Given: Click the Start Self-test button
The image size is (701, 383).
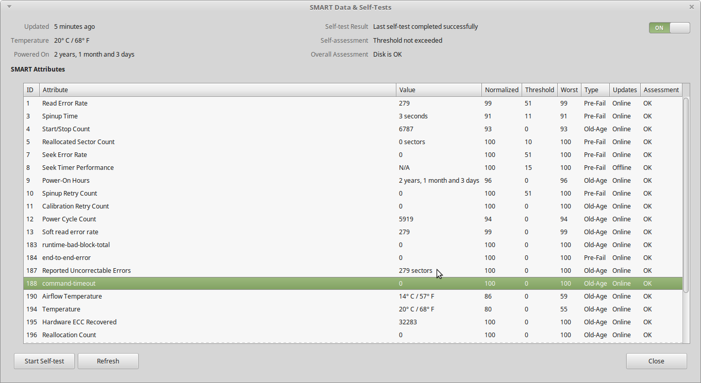Looking at the screenshot, I should coord(44,361).
